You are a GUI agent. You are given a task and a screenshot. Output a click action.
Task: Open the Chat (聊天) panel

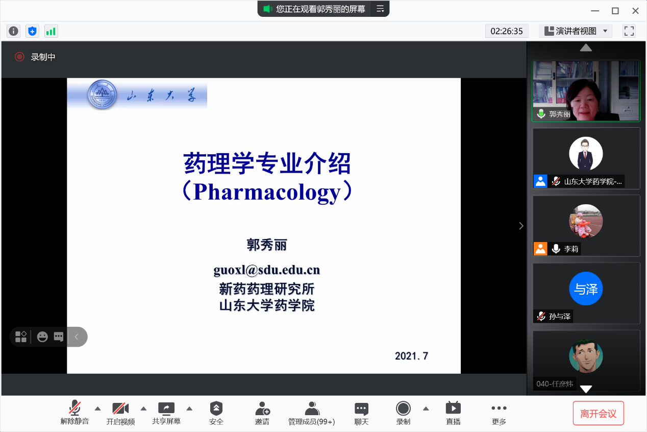tap(361, 413)
